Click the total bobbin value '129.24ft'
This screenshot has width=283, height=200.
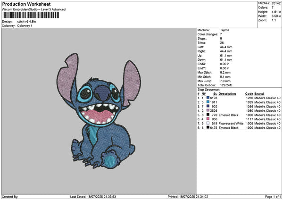pyautogui.click(x=226, y=85)
